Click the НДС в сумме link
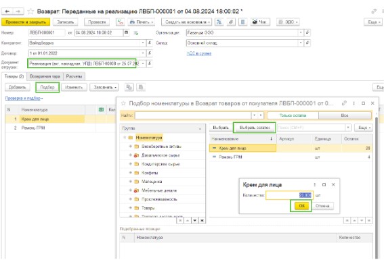 199,53
